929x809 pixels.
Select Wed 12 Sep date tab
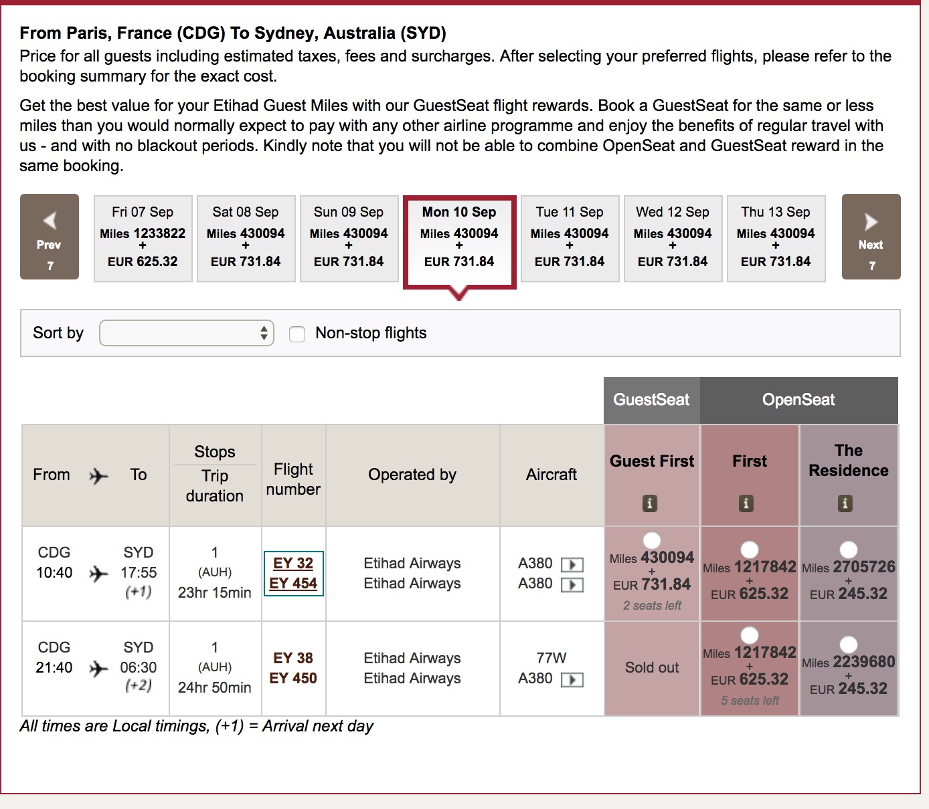(x=673, y=238)
